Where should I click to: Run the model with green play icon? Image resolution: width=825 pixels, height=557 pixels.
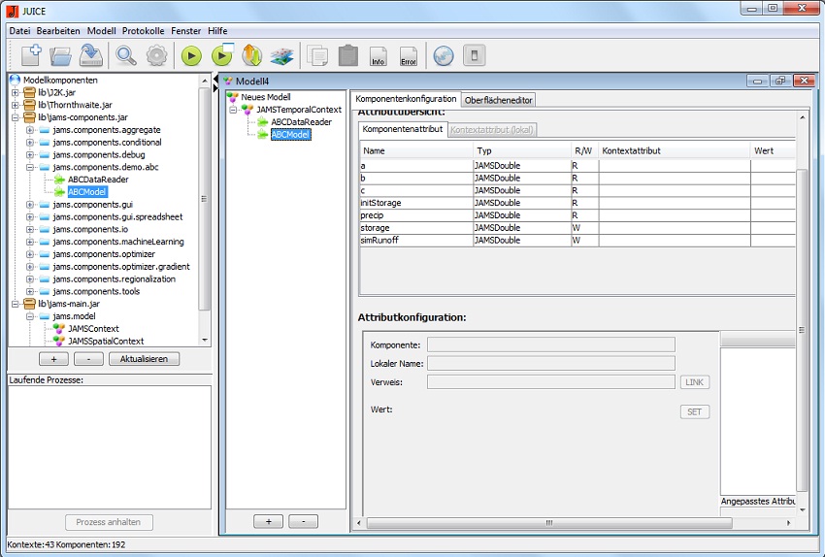191,55
